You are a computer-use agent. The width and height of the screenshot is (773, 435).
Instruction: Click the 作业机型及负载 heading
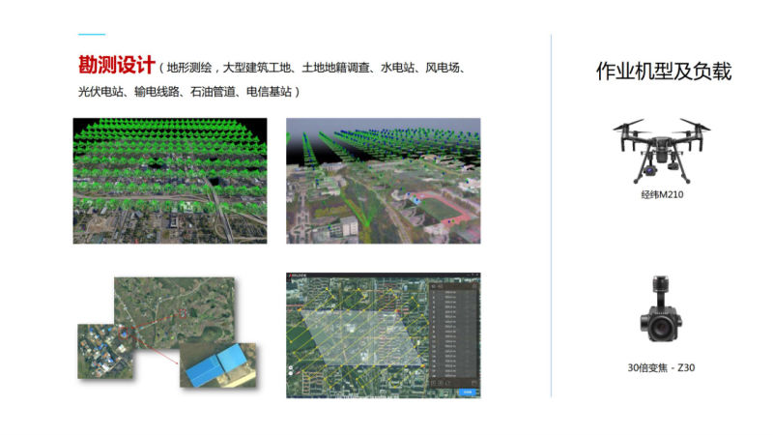pyautogui.click(x=663, y=72)
